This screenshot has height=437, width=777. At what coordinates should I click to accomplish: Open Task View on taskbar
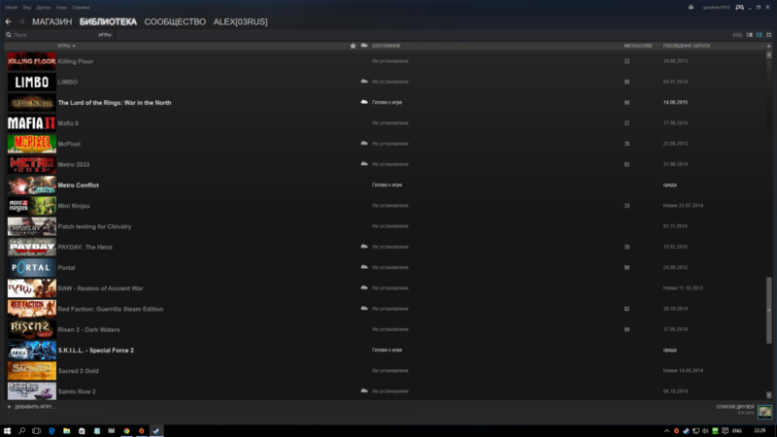[x=37, y=431]
